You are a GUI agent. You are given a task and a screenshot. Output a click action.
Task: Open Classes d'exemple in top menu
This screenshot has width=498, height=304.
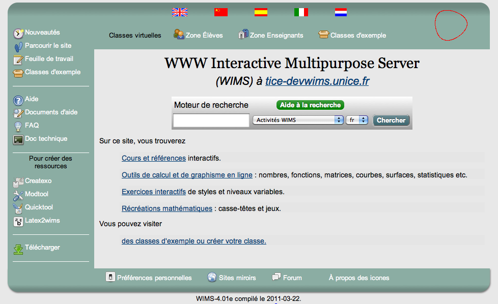[352, 35]
